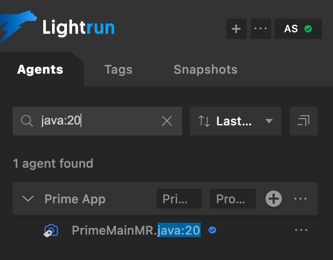Add an action with the circled plus icon

(x=274, y=199)
